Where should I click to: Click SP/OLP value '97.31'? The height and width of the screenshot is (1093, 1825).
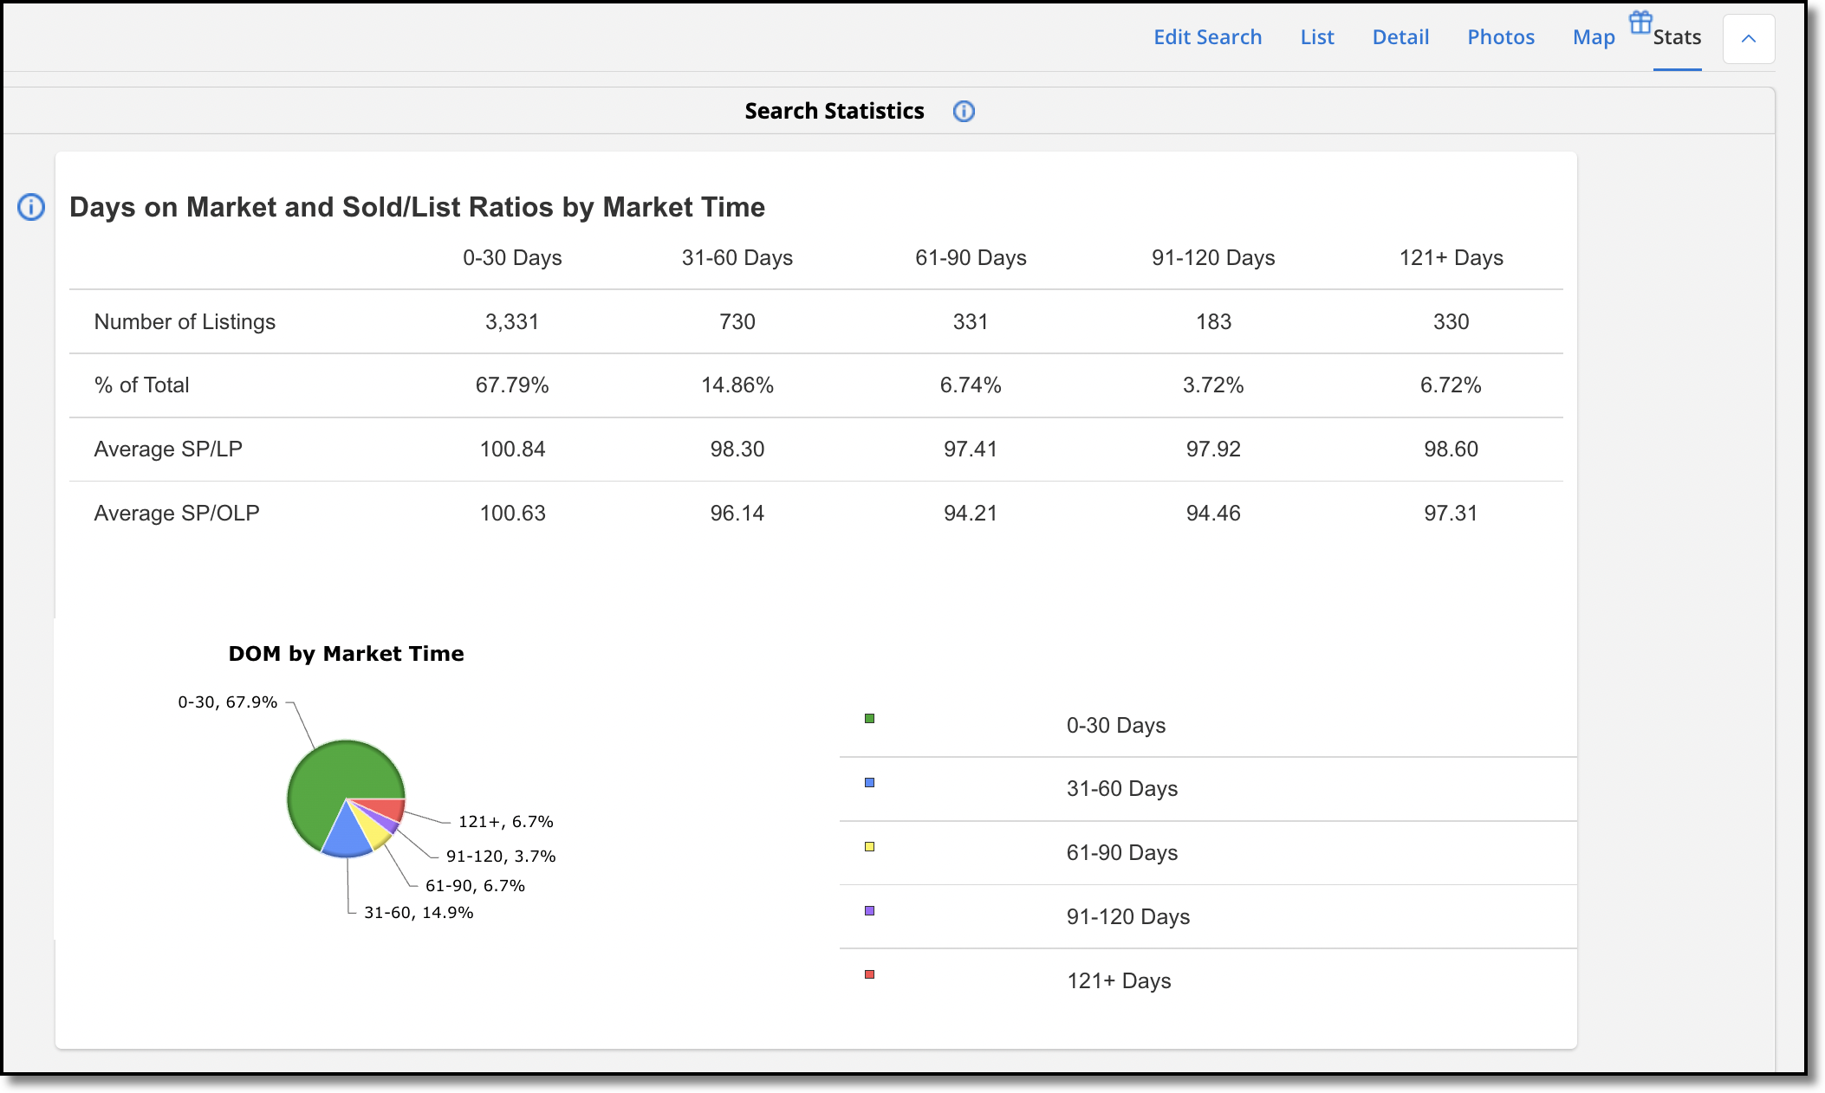pyautogui.click(x=1451, y=514)
